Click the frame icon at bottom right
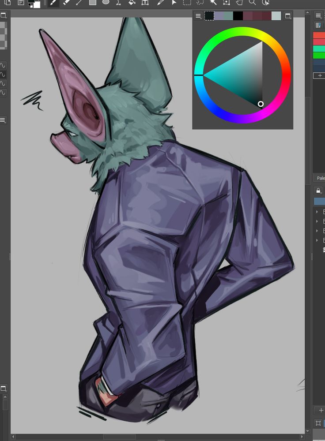Screen dimensions: 325x441 point(318,423)
